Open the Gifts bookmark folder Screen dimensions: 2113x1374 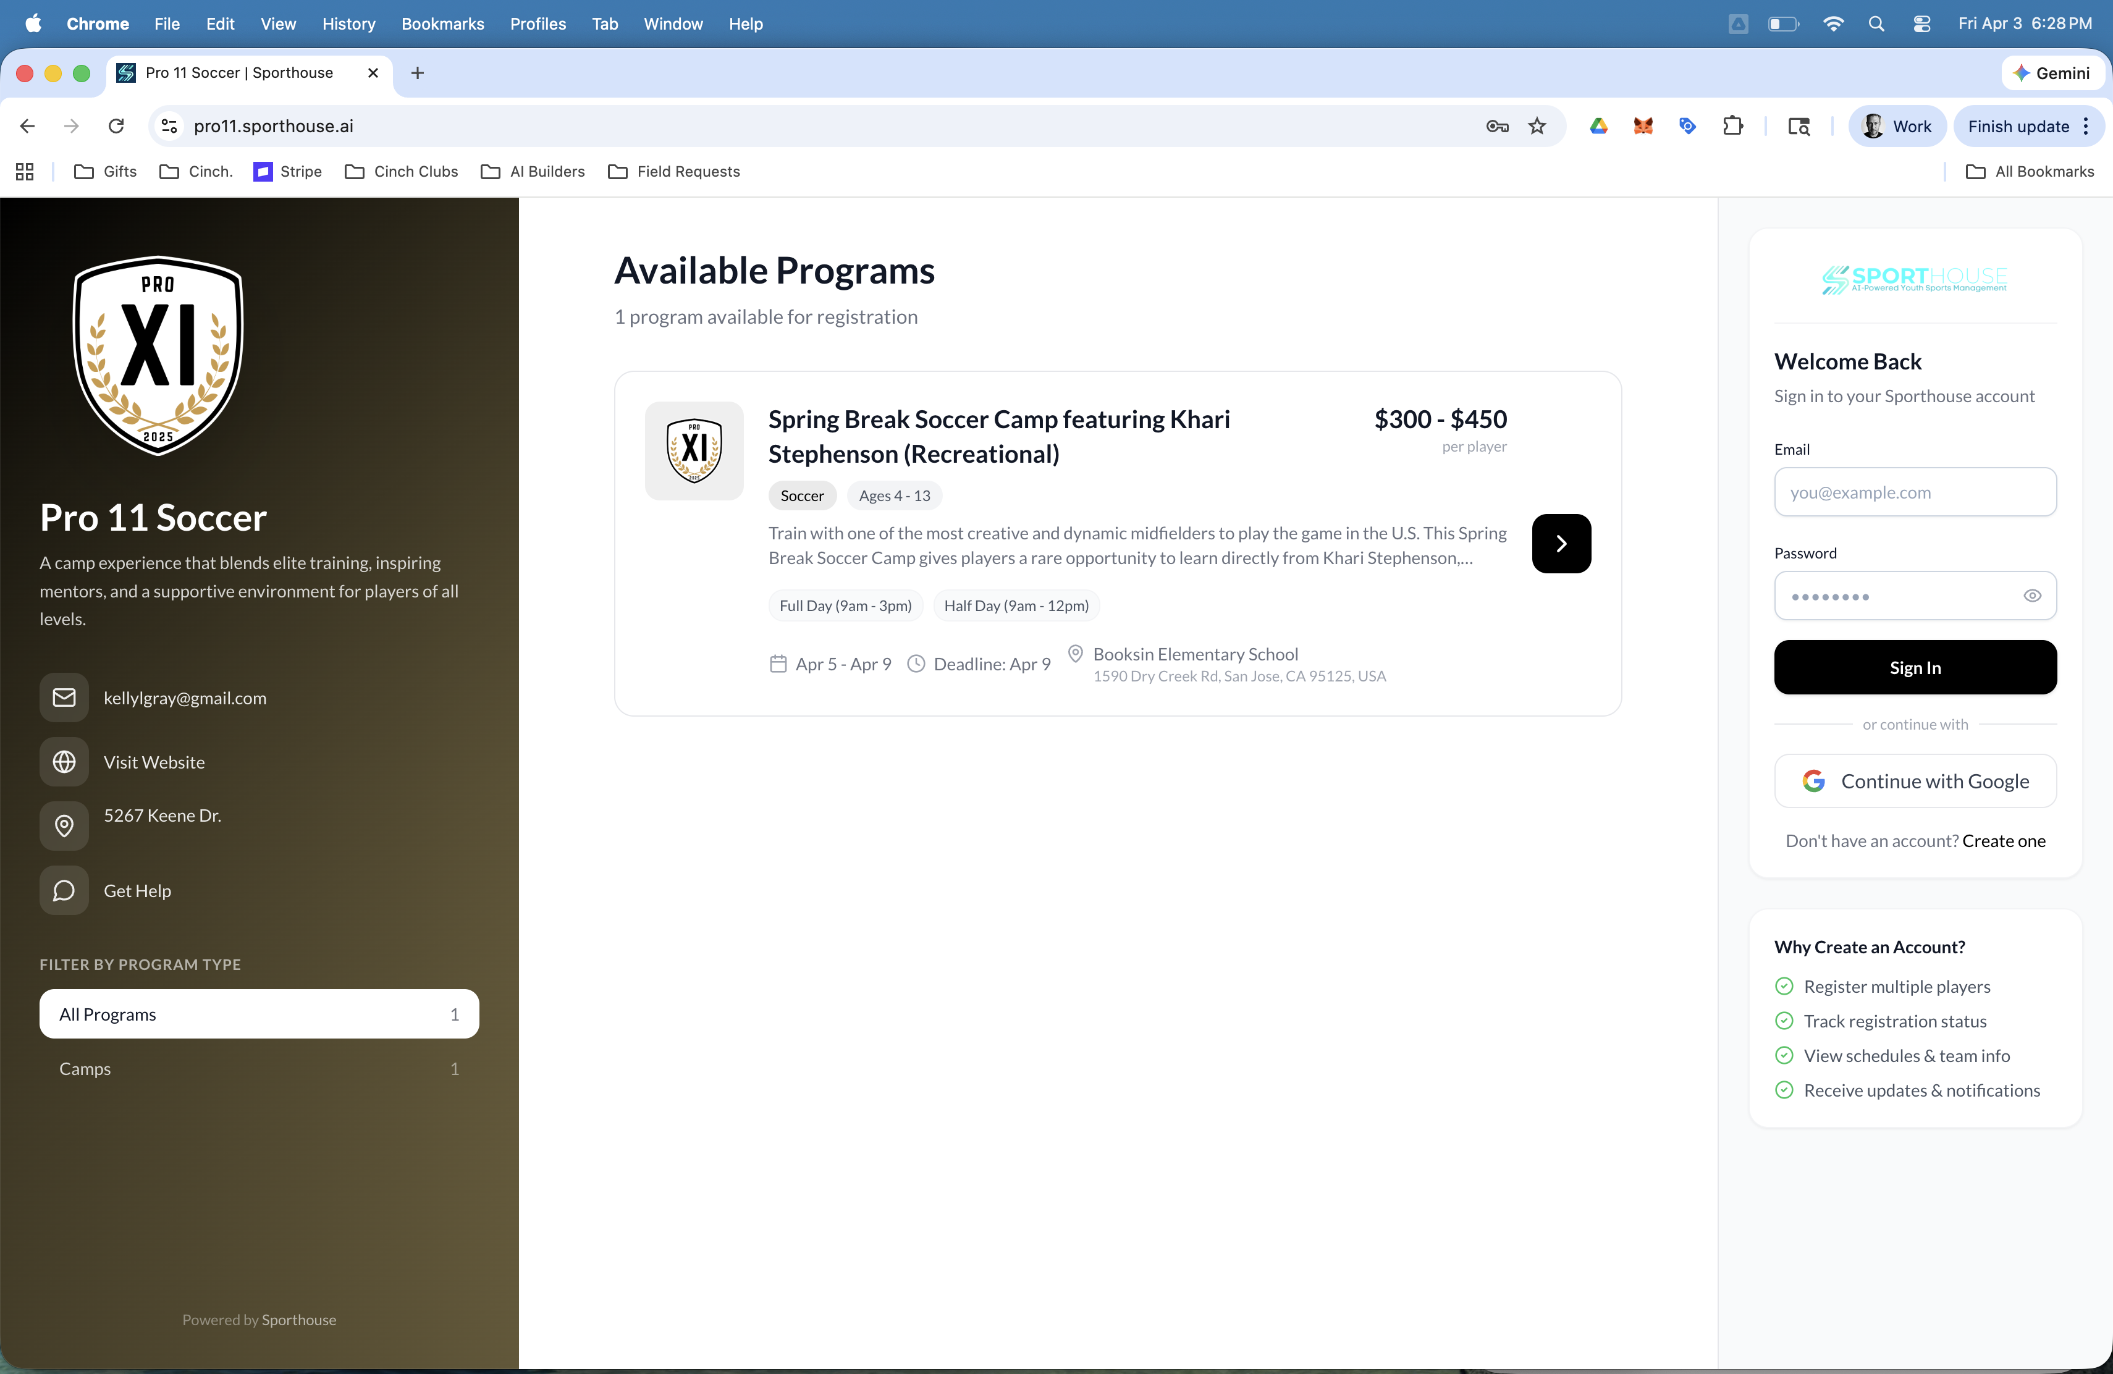105,171
